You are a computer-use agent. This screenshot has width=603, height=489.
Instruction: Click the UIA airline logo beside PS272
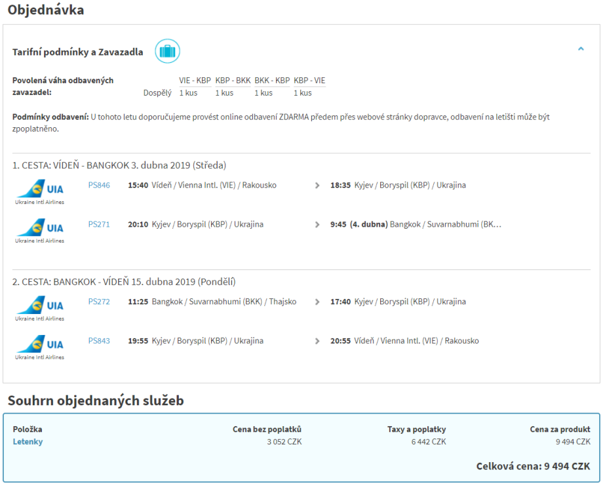[40, 307]
